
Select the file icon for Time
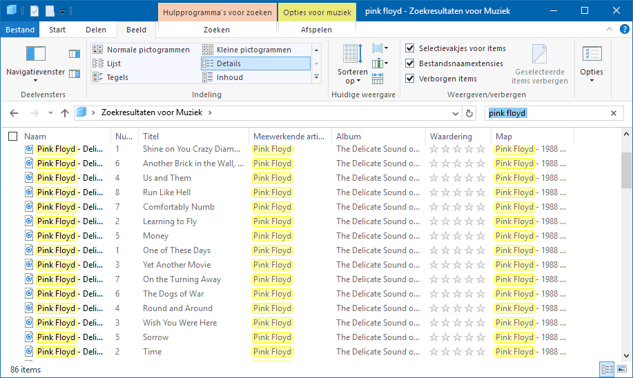(29, 351)
